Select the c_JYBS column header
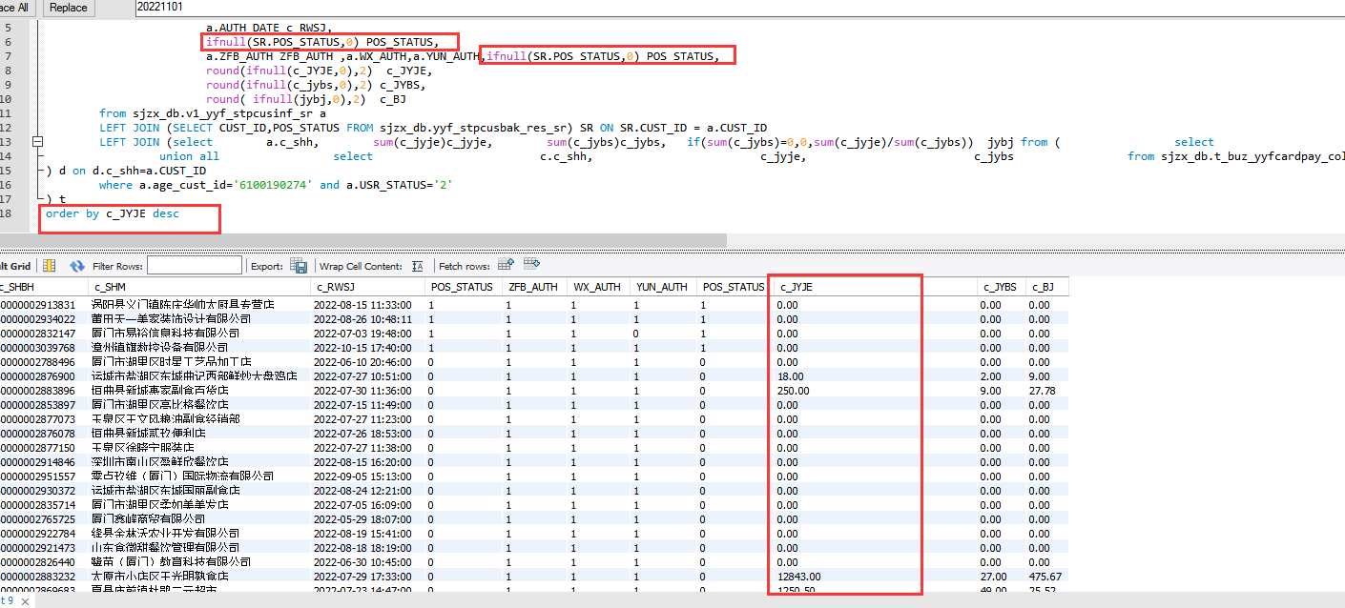The image size is (1345, 608). click(998, 287)
